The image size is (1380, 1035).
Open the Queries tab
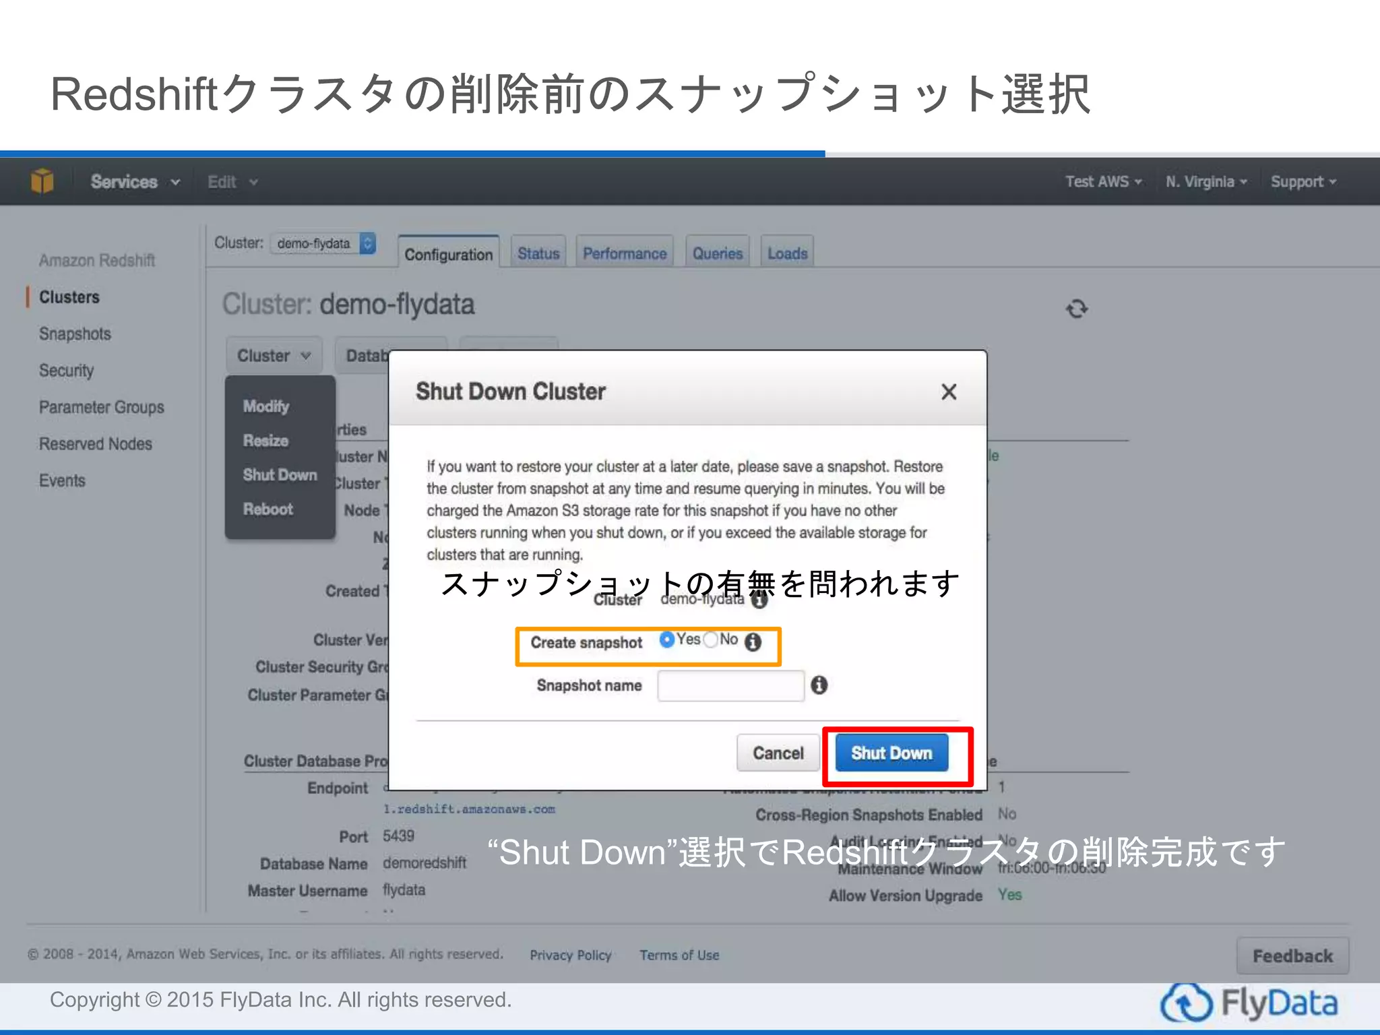pyautogui.click(x=718, y=253)
